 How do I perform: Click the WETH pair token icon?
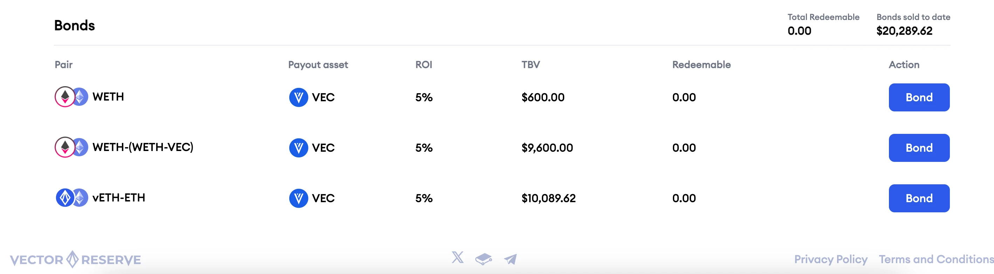[71, 97]
